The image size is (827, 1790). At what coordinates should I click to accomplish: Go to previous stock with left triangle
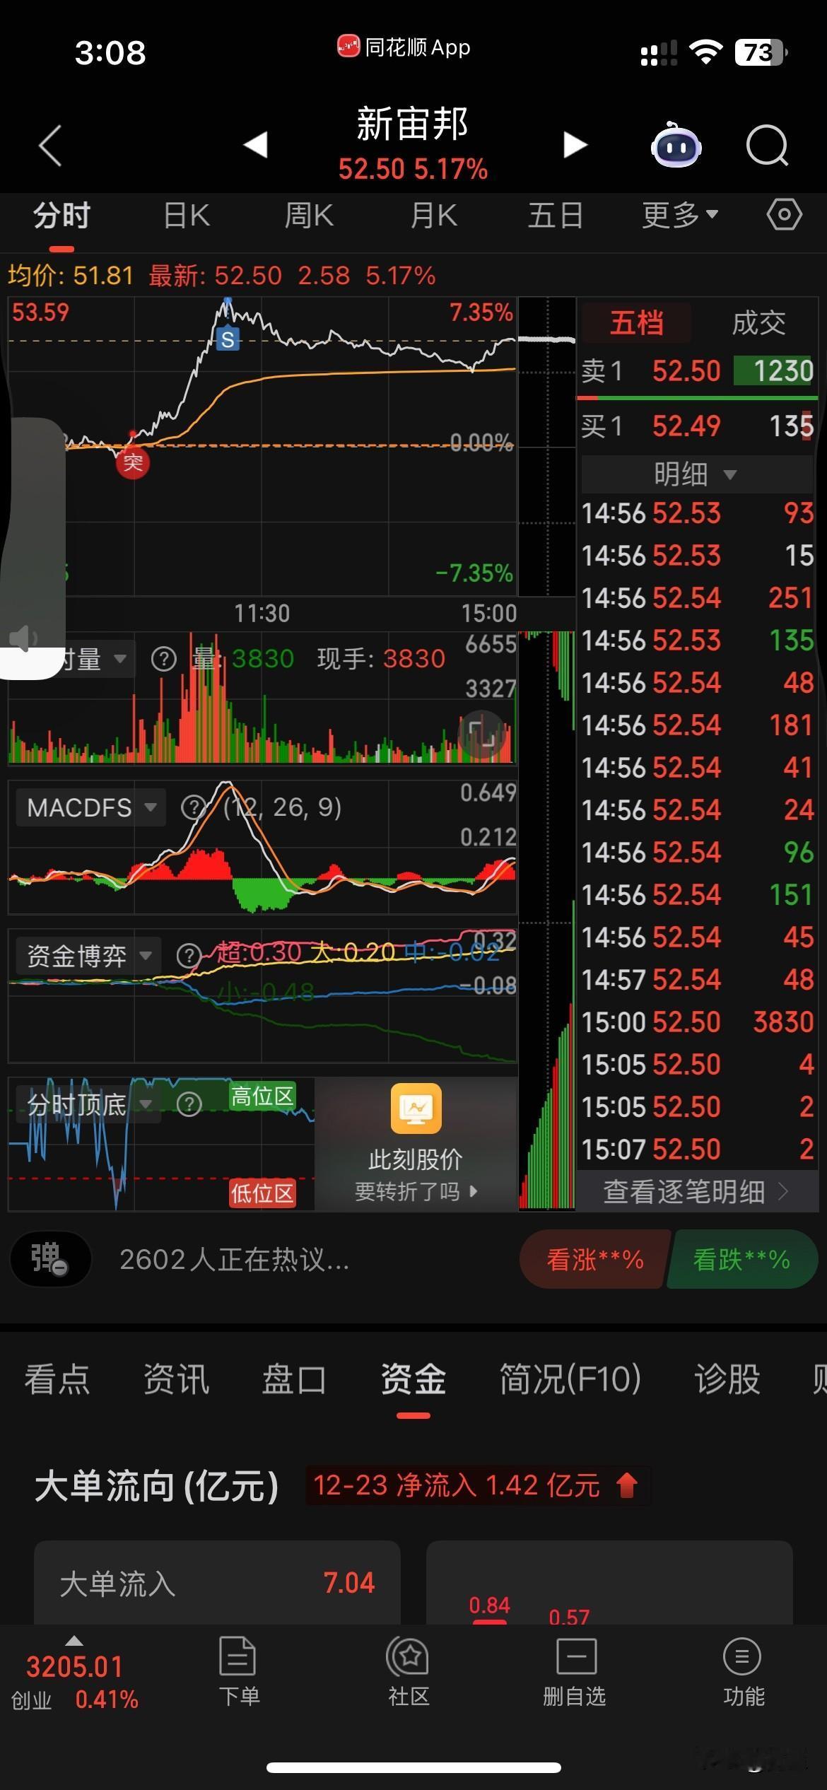[x=255, y=145]
